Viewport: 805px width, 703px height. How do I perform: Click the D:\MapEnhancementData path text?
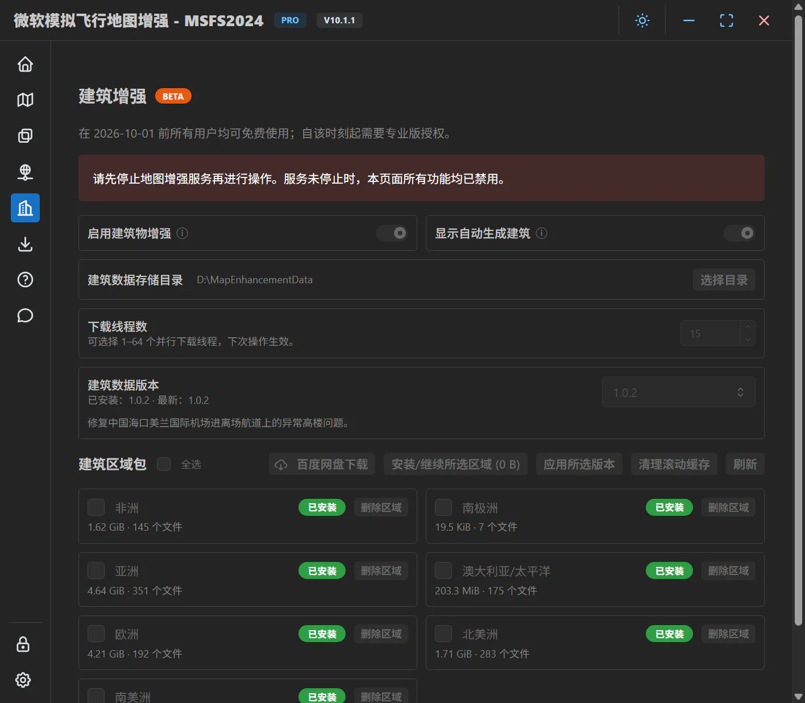pos(255,280)
